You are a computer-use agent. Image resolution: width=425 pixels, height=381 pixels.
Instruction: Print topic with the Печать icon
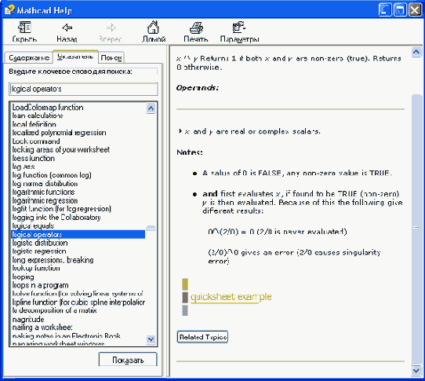(x=196, y=27)
